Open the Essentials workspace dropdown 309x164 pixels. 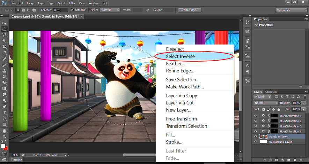coord(291,10)
